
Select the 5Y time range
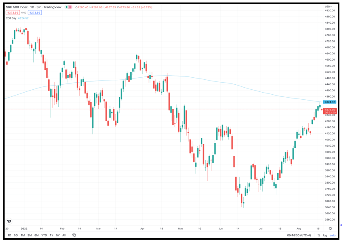pos(58,235)
